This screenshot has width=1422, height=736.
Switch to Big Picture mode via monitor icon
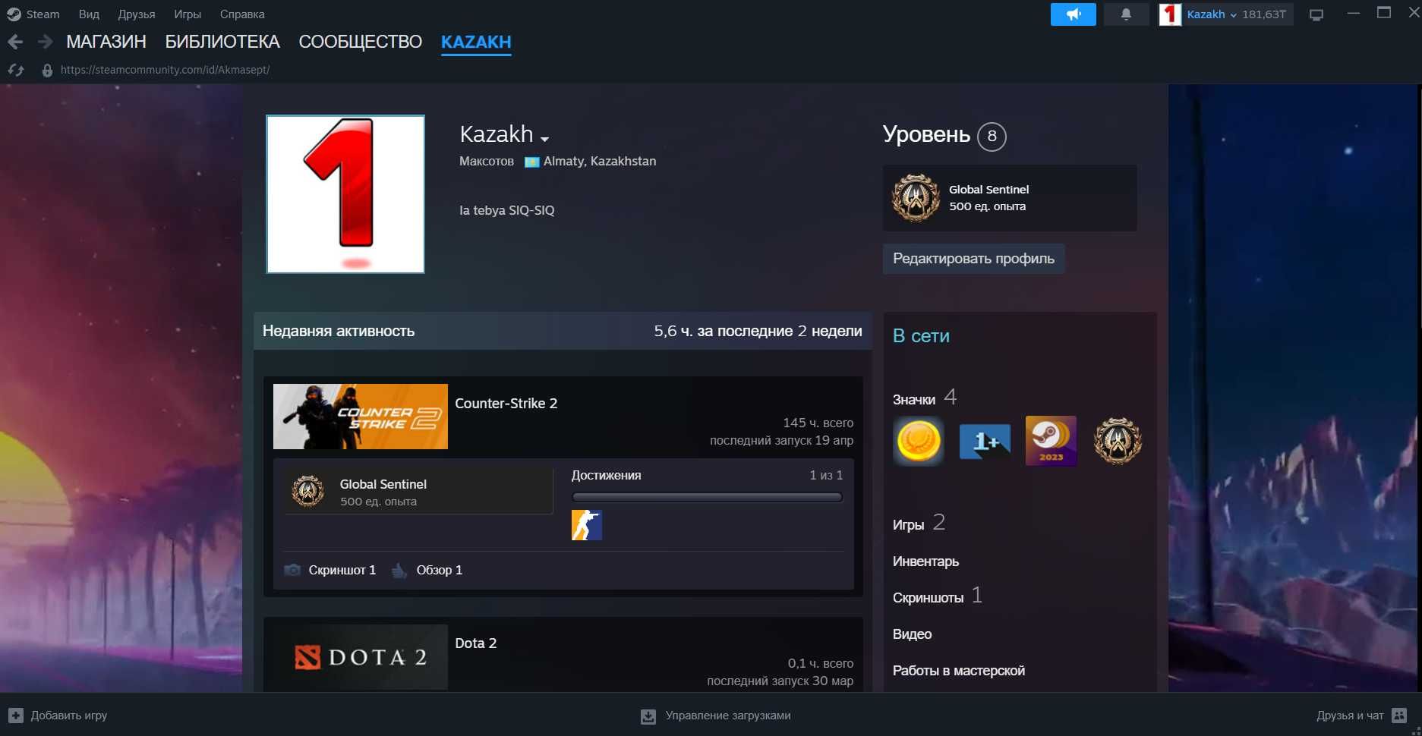pos(1316,14)
